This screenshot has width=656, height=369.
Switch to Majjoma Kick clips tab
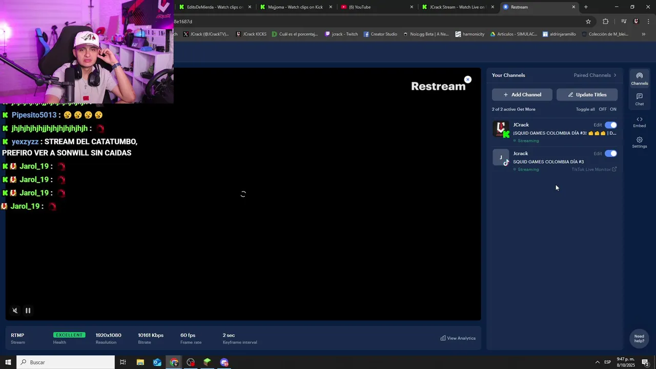(296, 7)
